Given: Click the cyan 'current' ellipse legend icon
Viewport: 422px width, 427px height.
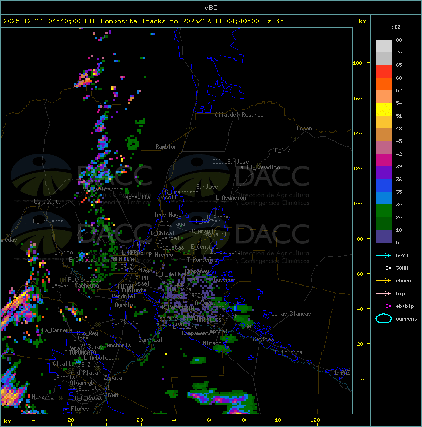Looking at the screenshot, I should click(x=383, y=318).
